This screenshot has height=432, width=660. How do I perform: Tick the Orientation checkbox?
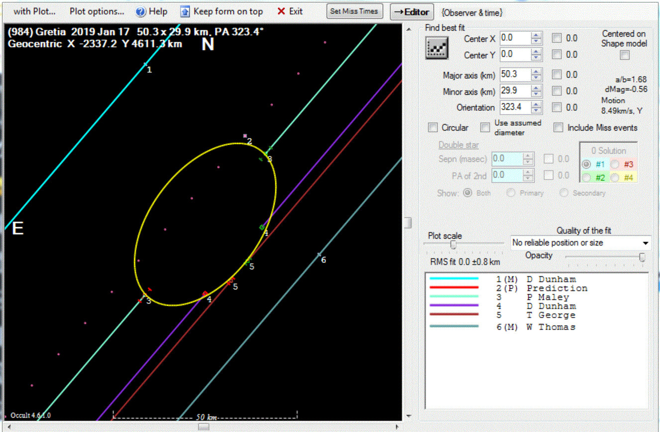click(x=557, y=107)
